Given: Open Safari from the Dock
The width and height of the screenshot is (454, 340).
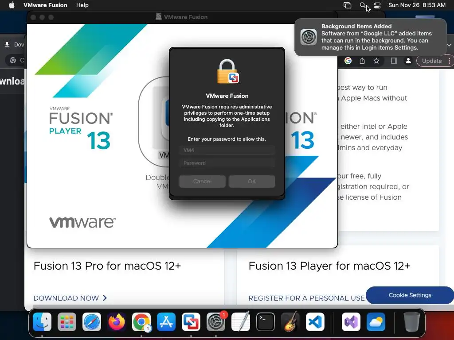Looking at the screenshot, I should [x=92, y=322].
